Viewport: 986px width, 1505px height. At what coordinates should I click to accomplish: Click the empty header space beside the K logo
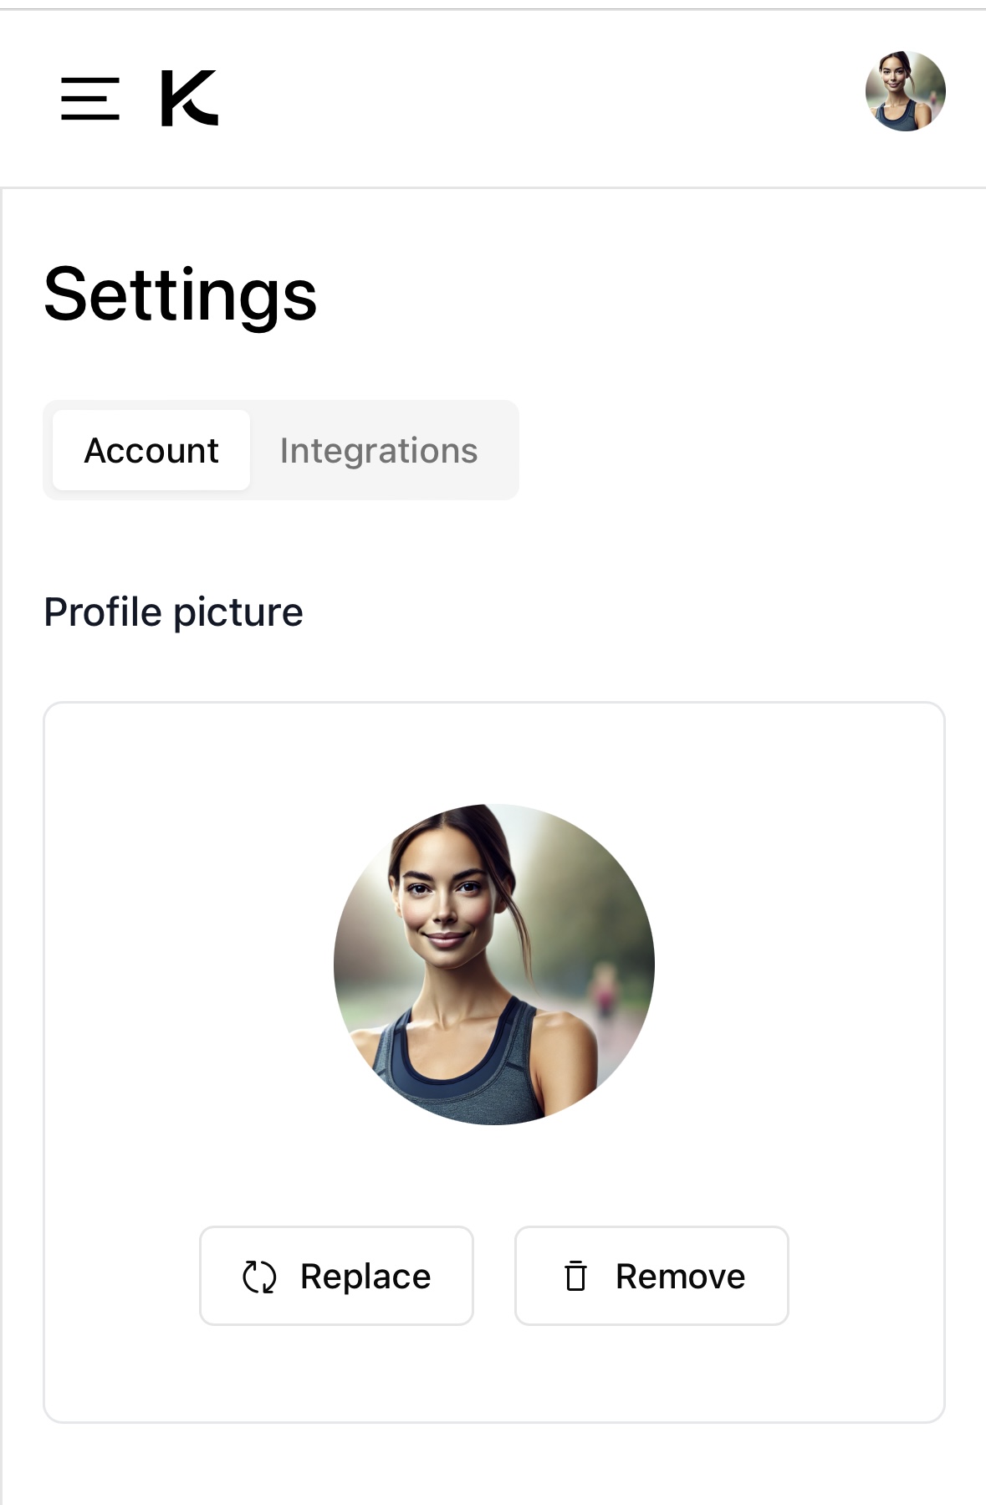click(535, 99)
